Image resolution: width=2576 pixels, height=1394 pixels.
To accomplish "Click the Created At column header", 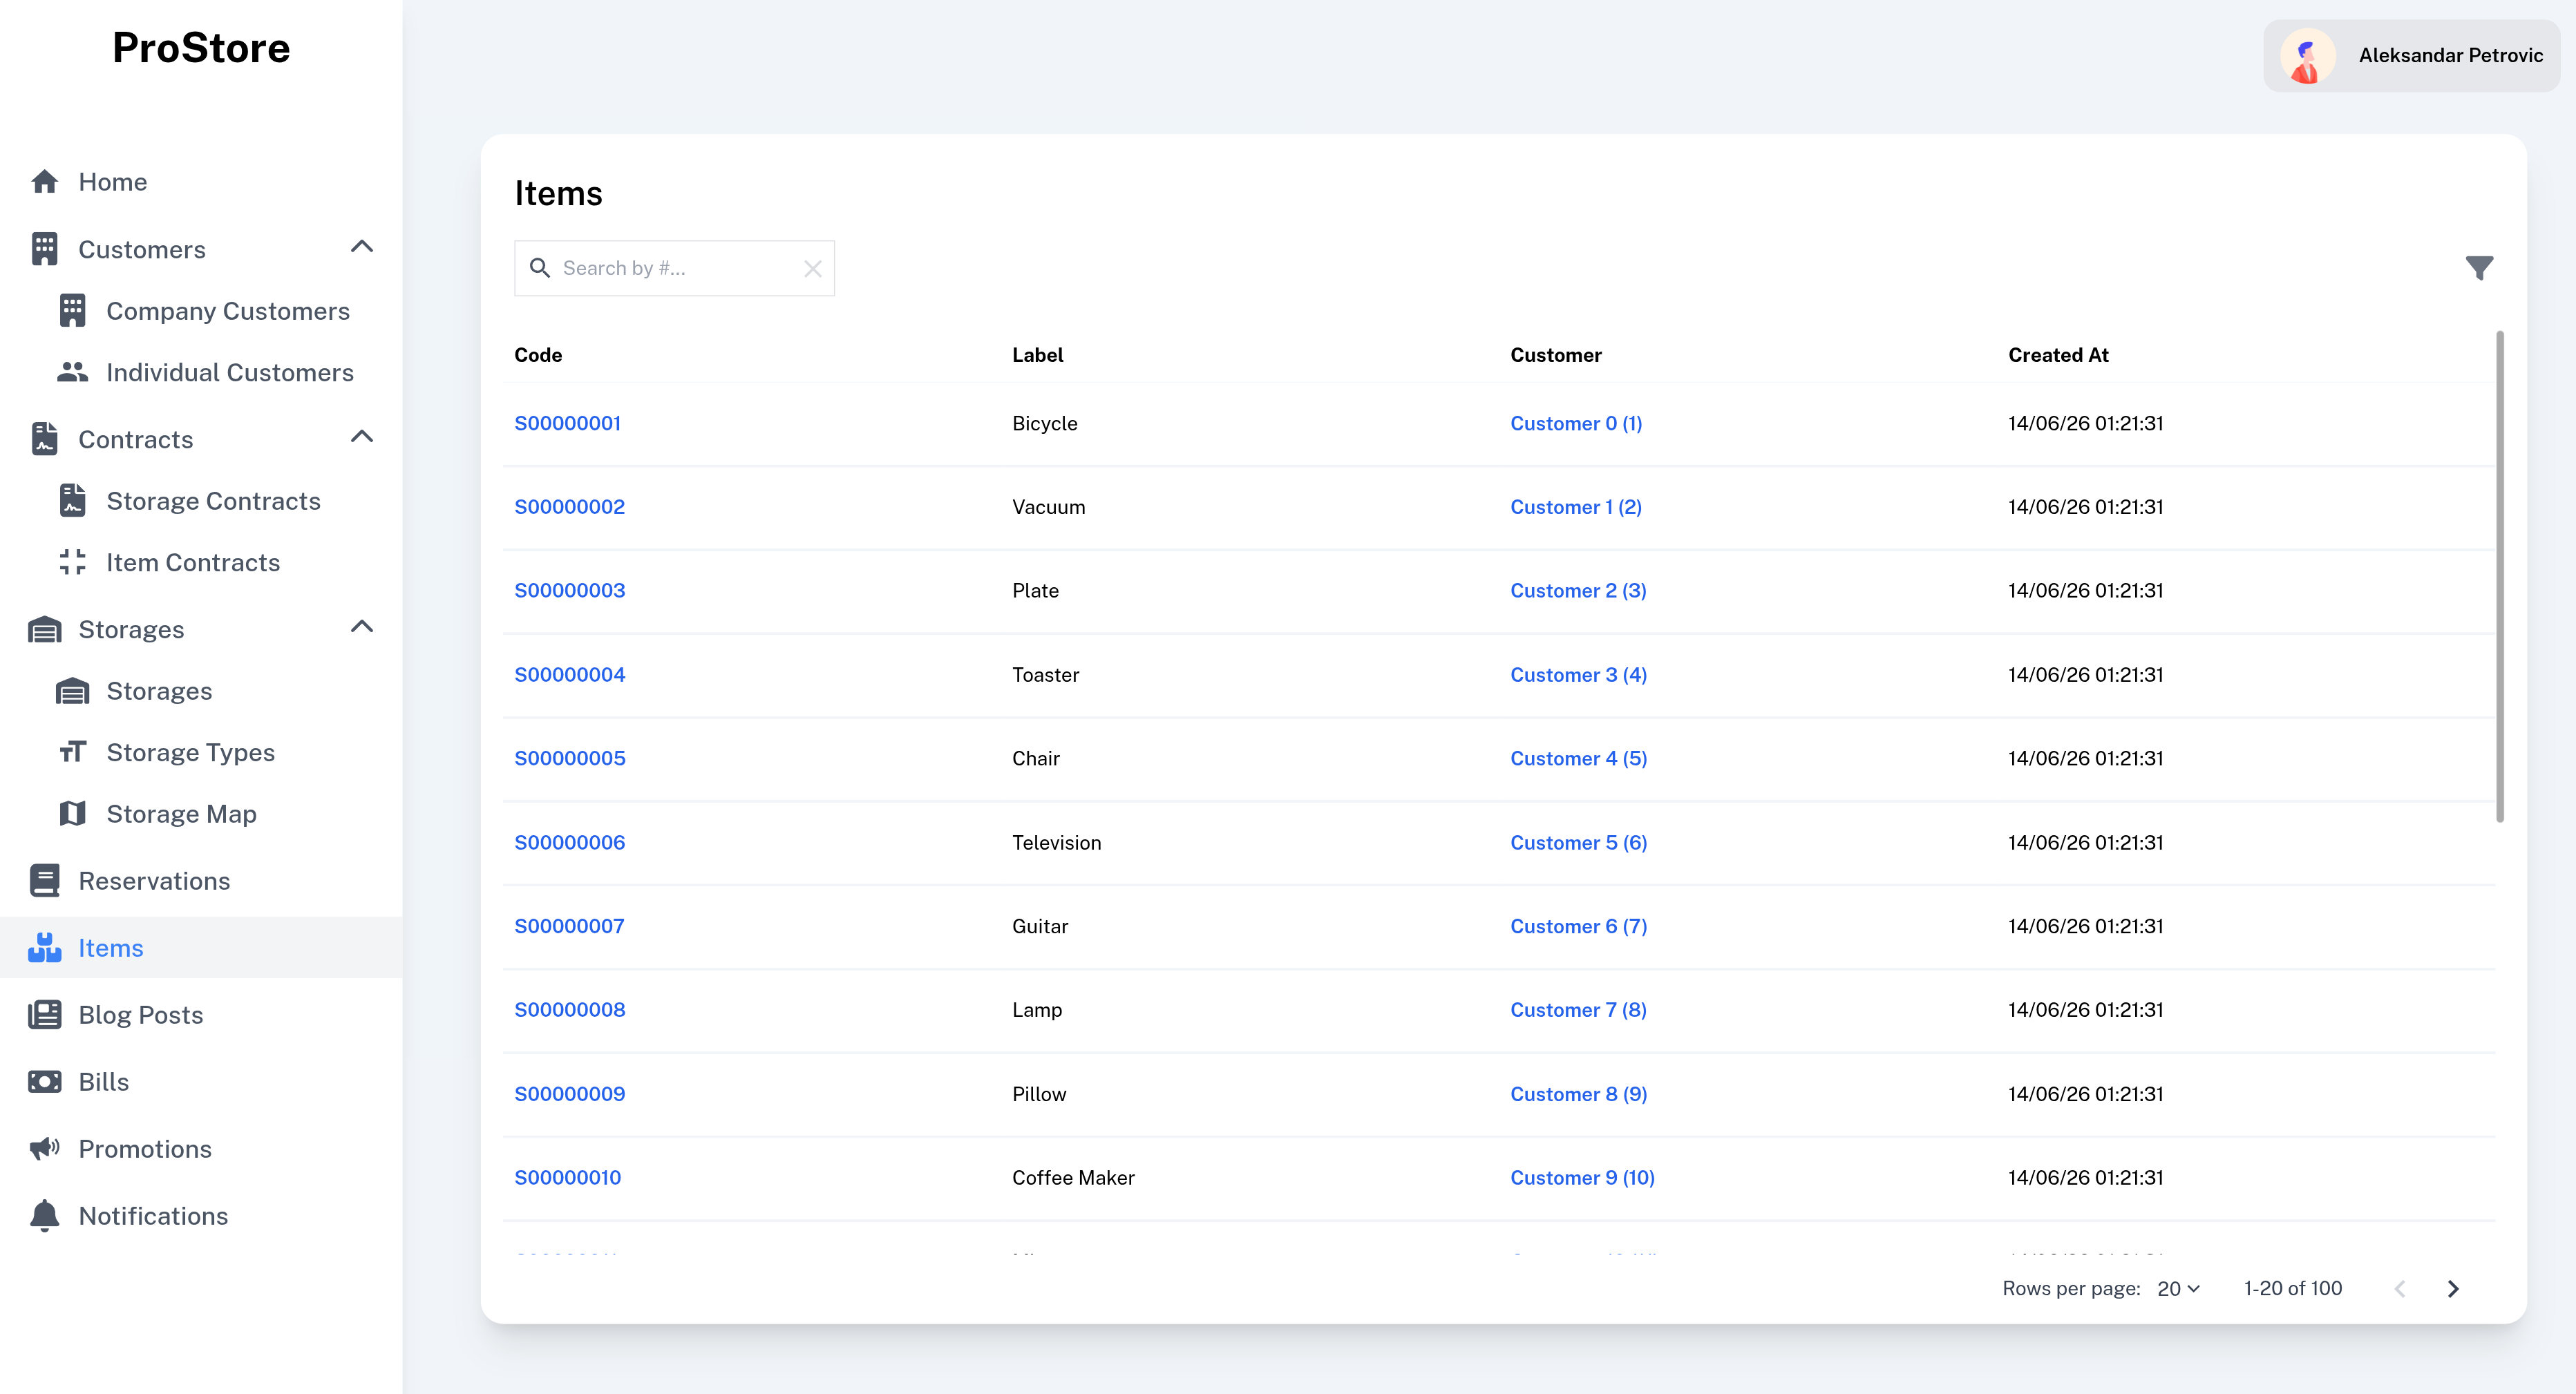I will [x=2058, y=355].
